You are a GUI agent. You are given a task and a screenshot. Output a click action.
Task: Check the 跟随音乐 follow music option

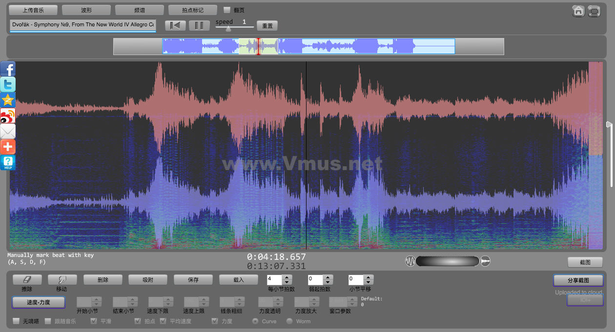pos(48,321)
